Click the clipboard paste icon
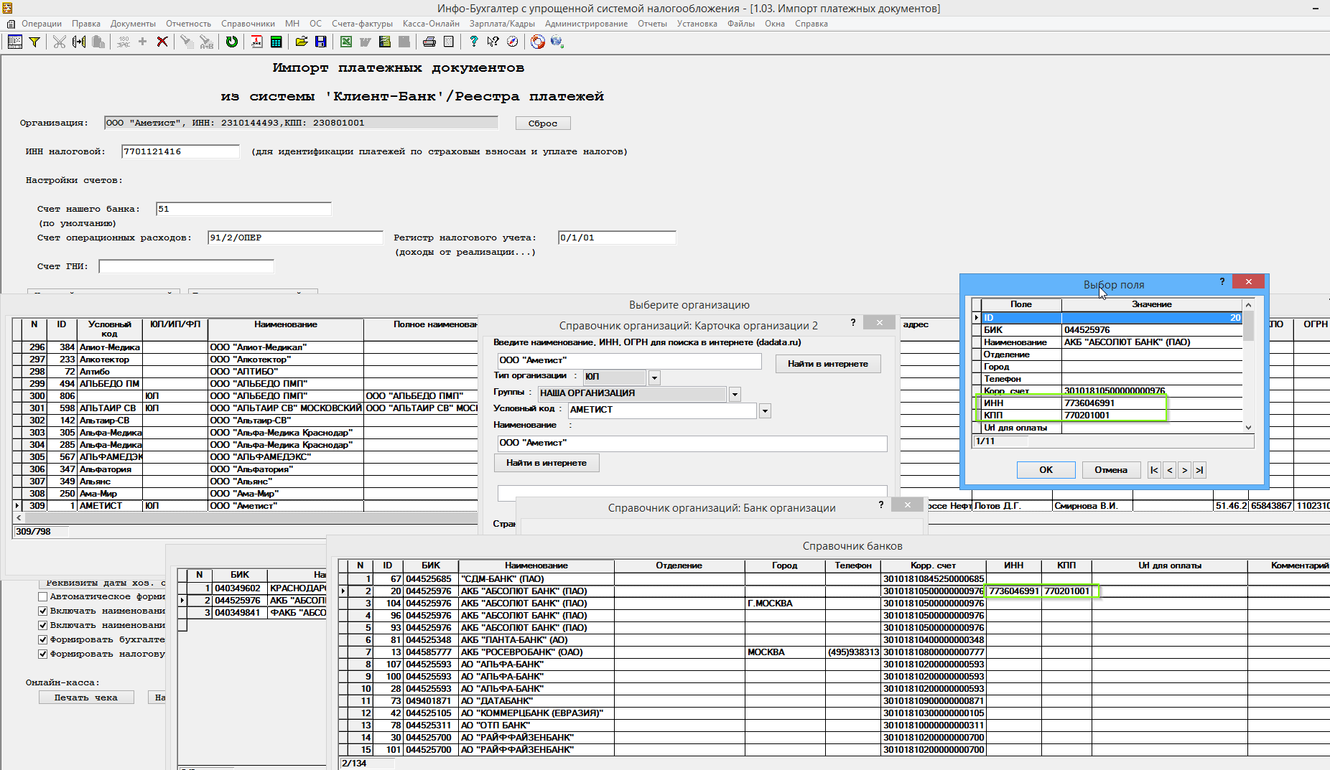The image size is (1330, 770). [x=98, y=42]
